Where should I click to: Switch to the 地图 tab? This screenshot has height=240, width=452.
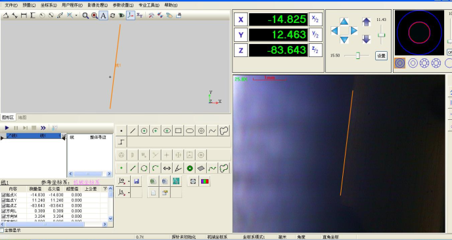pyautogui.click(x=22, y=117)
